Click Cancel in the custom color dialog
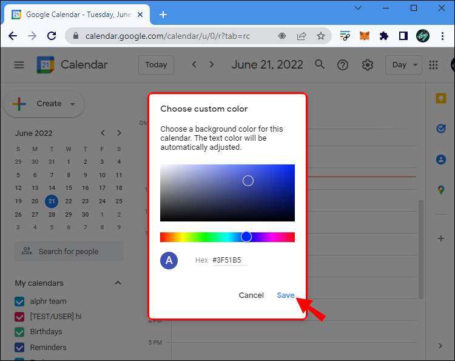The width and height of the screenshot is (455, 361). [x=251, y=295]
